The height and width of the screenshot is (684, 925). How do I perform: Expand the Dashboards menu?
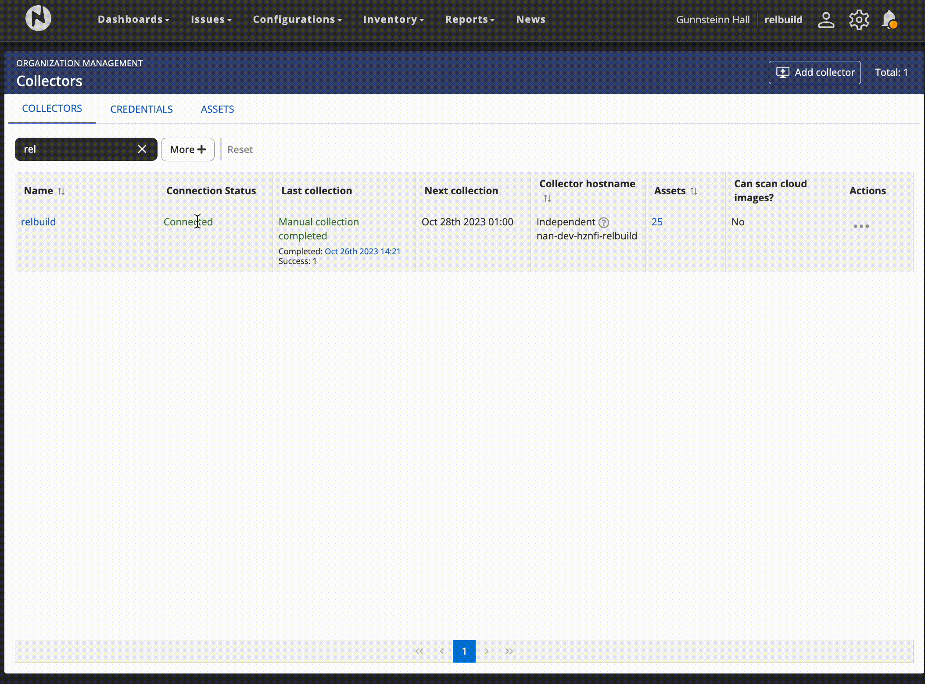point(133,19)
